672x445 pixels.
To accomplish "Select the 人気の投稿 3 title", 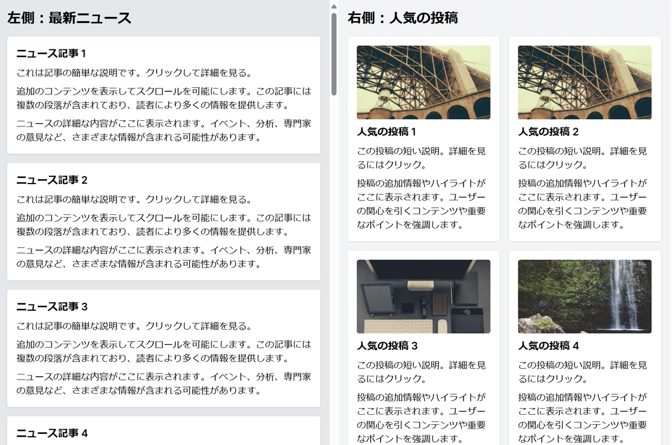I will click(387, 346).
